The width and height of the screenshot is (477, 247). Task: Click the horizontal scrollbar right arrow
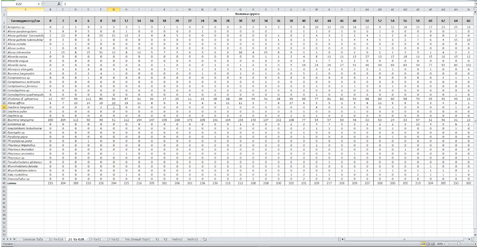[470, 240]
